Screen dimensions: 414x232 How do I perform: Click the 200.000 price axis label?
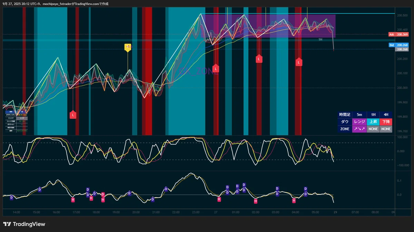coord(402,88)
